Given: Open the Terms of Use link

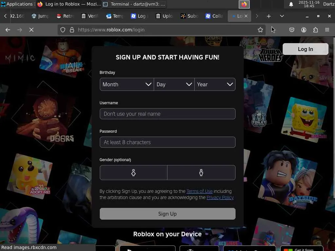Looking at the screenshot, I should (x=200, y=191).
